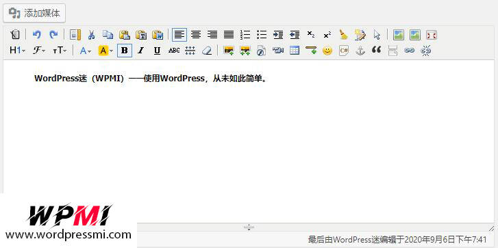Insert a single image
The width and height of the screenshot is (498, 248).
click(229, 51)
